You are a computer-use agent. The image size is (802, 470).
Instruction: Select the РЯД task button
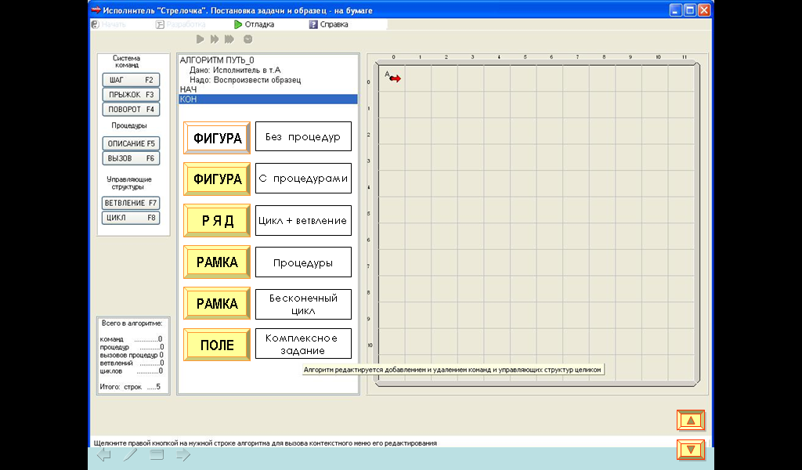pos(217,220)
